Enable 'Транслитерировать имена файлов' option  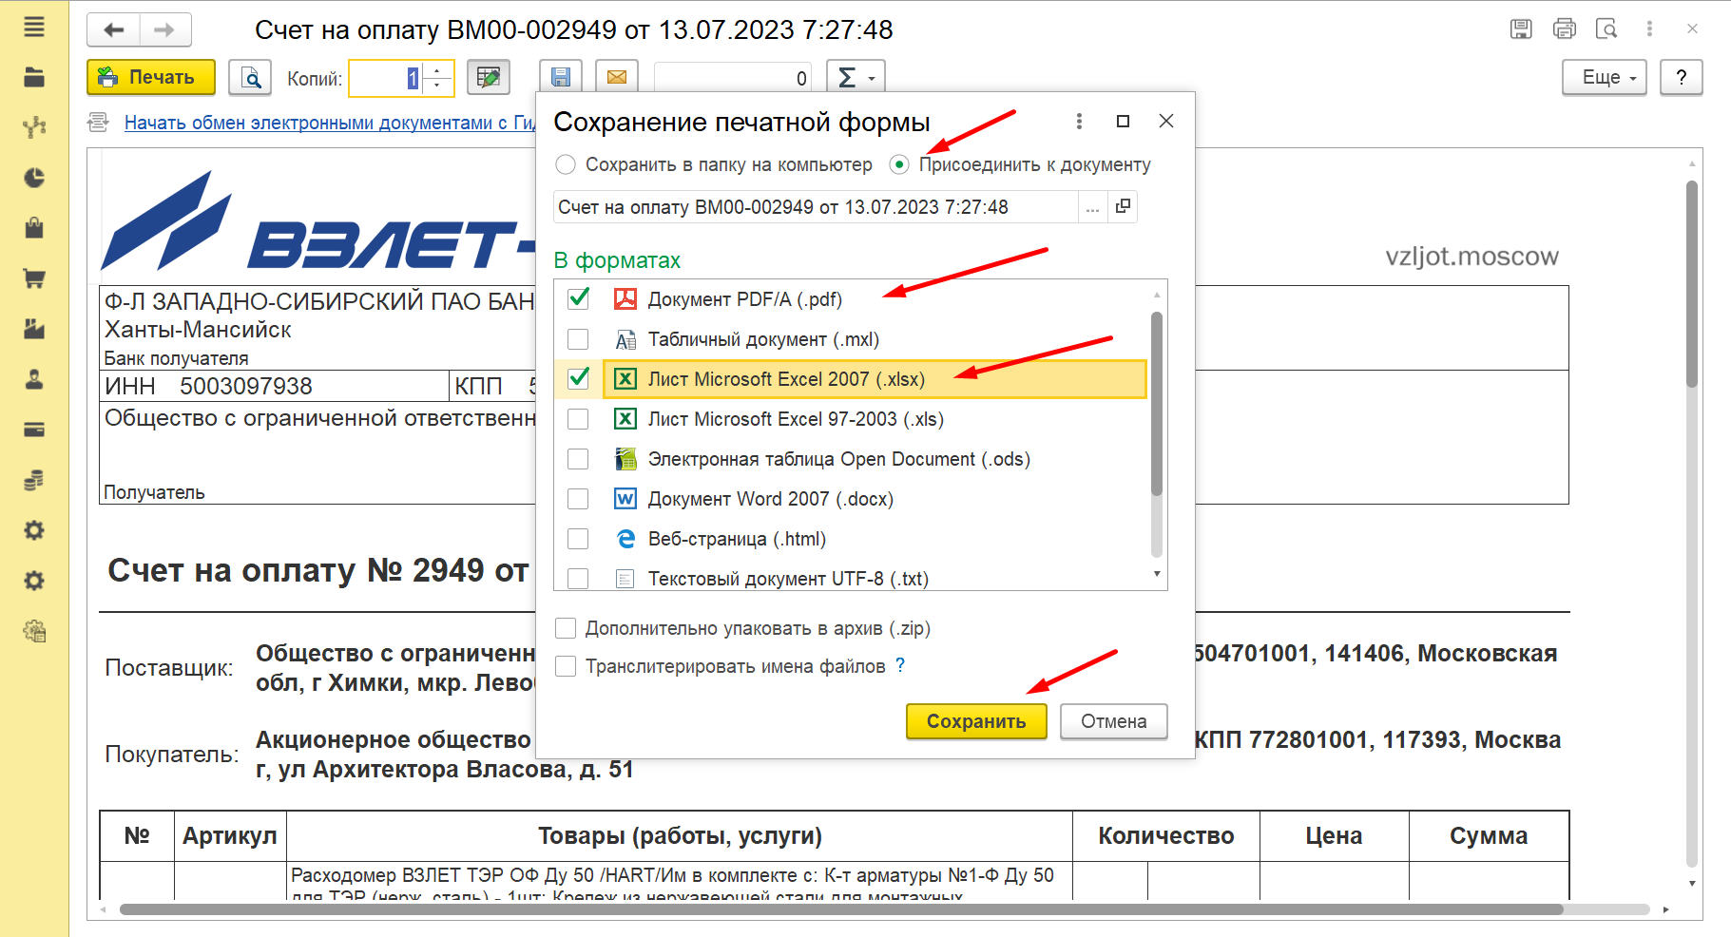566,666
